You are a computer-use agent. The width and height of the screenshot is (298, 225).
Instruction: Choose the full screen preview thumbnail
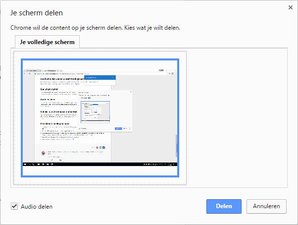click(100, 118)
